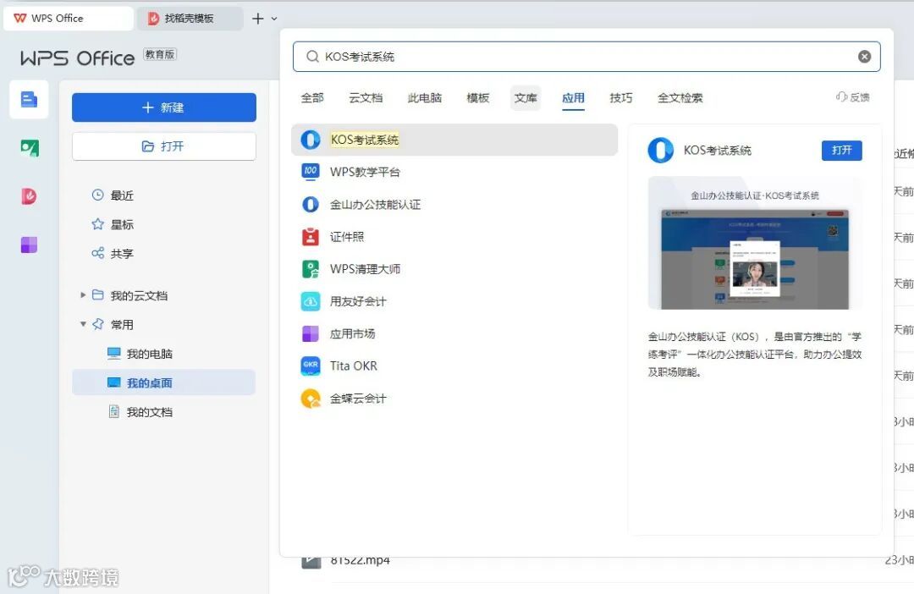
Task: Go to 最近 recent files
Action: pyautogui.click(x=113, y=195)
